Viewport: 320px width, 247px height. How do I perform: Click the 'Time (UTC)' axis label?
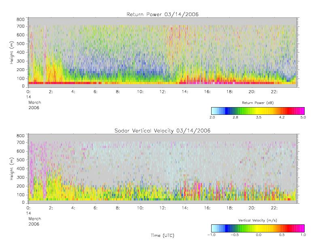point(163,235)
